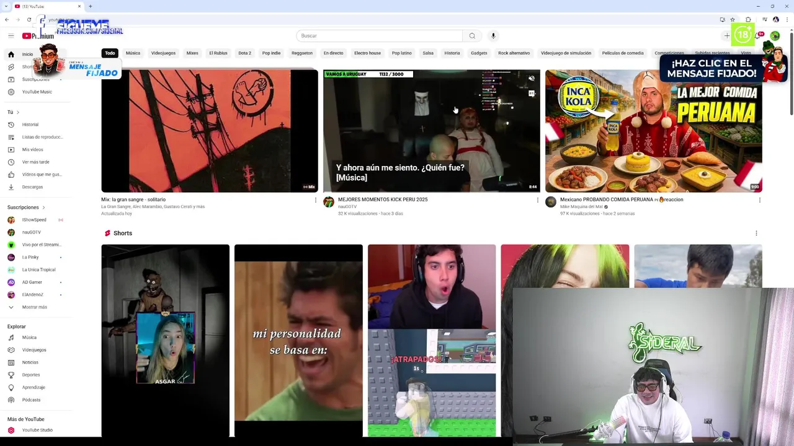Image resolution: width=794 pixels, height=446 pixels.
Task: Open the hamburger guide menu
Action: click(x=11, y=36)
